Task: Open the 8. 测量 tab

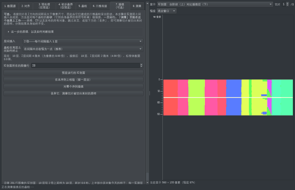Action: [x=137, y=6]
